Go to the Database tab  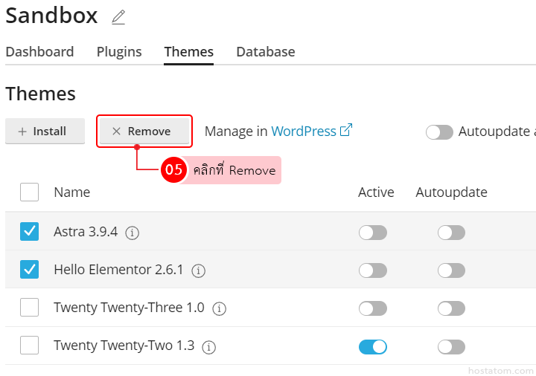pyautogui.click(x=266, y=52)
